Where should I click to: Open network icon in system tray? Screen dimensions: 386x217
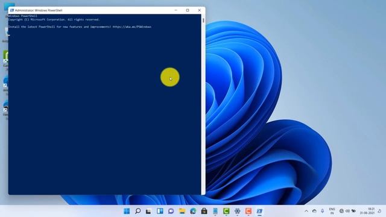click(341, 211)
